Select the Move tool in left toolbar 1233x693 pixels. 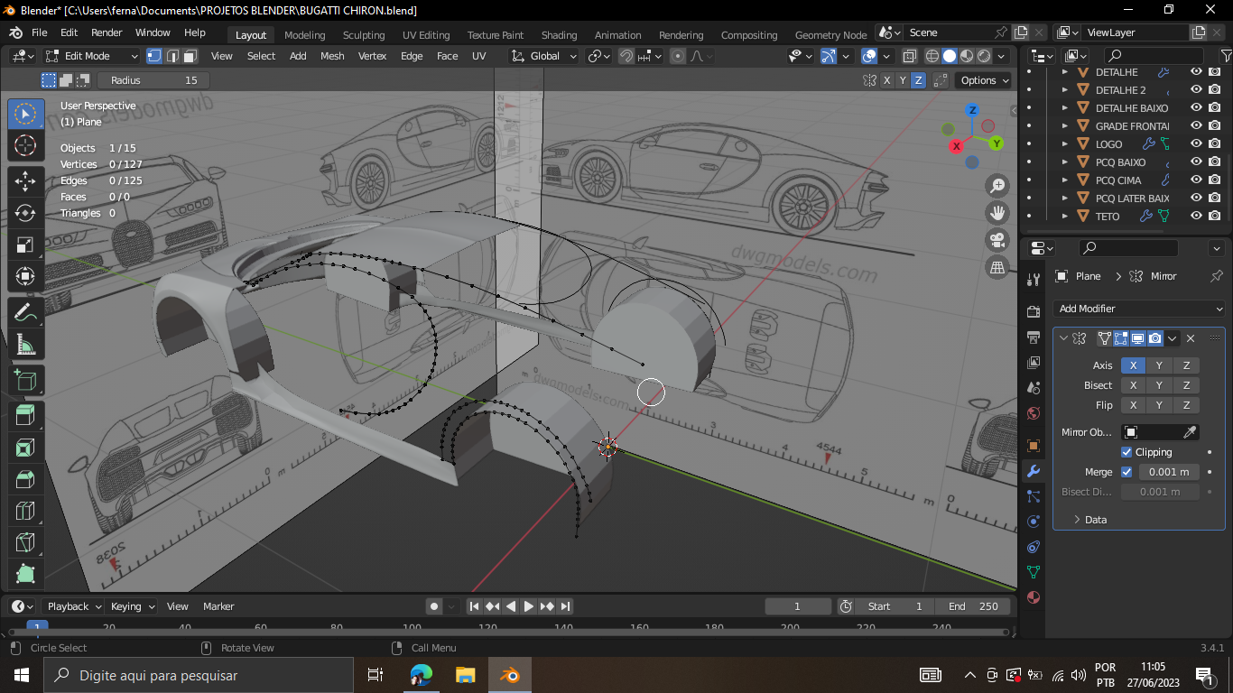[25, 180]
